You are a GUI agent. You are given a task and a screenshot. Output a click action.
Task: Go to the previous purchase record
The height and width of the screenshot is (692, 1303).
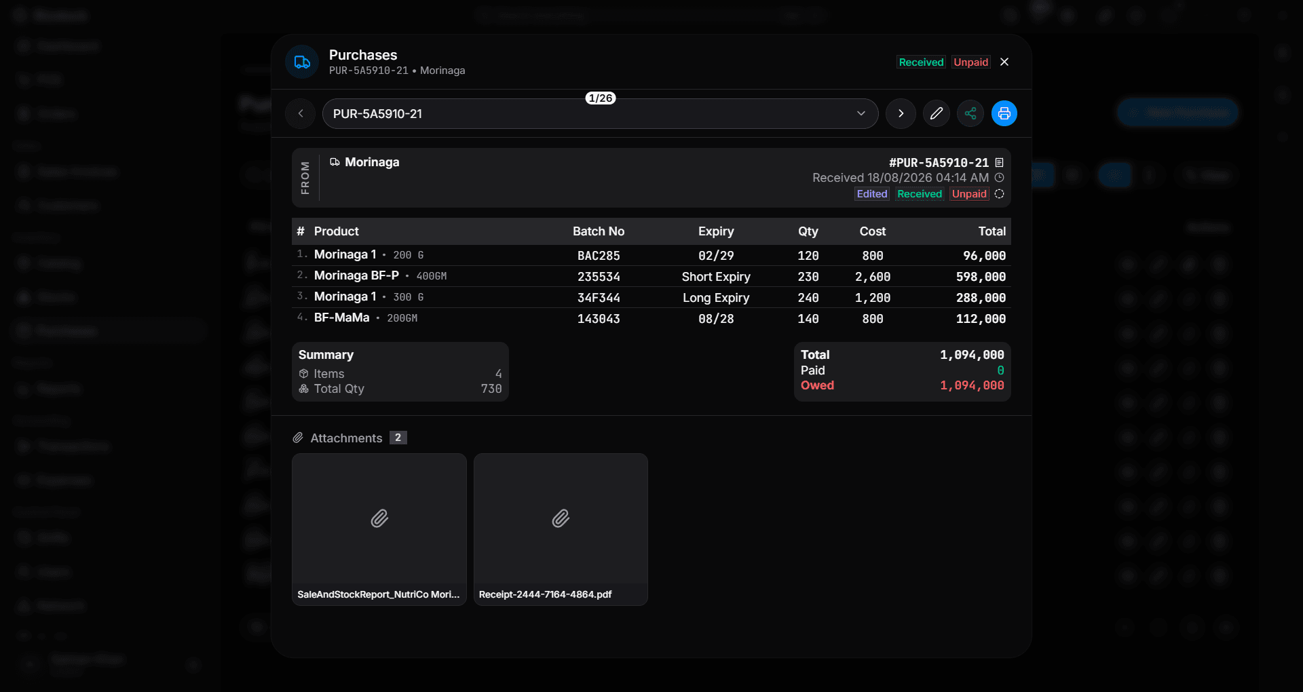point(301,113)
